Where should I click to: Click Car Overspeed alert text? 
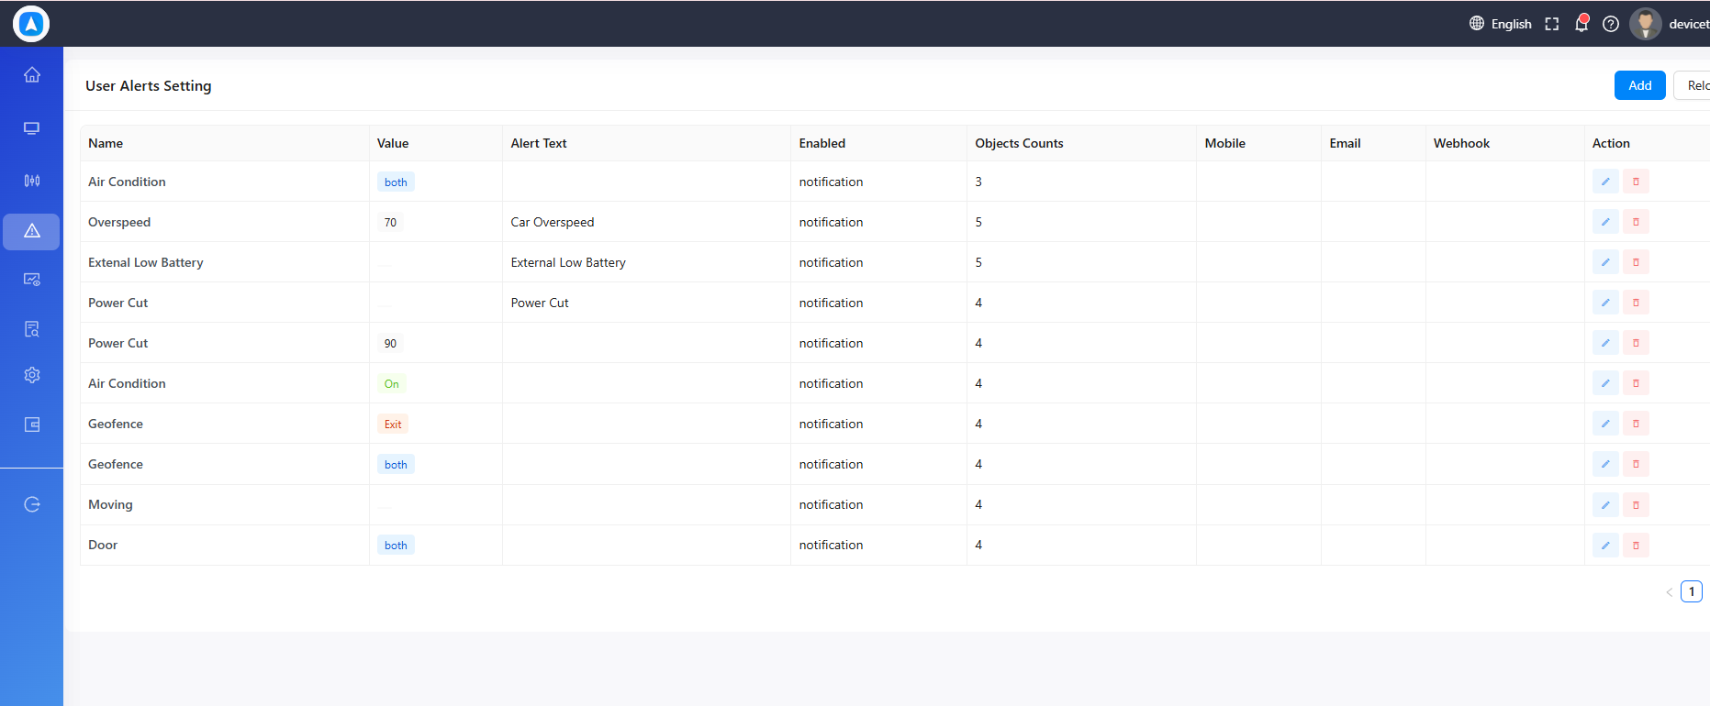click(553, 222)
